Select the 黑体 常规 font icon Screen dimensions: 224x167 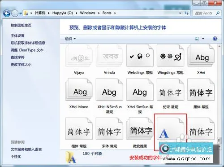pos(201,90)
